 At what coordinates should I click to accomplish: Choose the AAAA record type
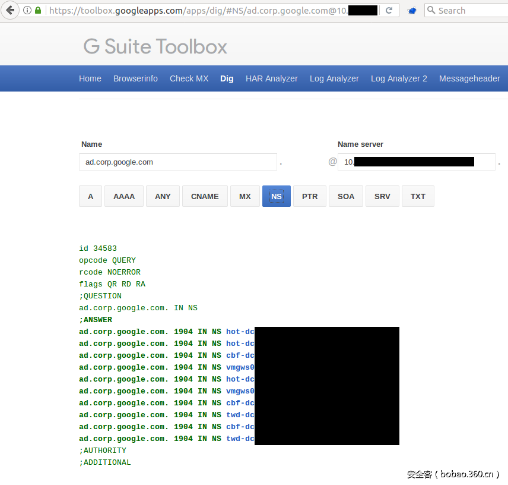[124, 196]
